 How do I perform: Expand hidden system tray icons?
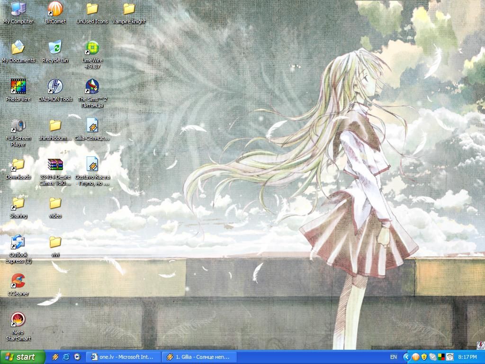pyautogui.click(x=407, y=357)
